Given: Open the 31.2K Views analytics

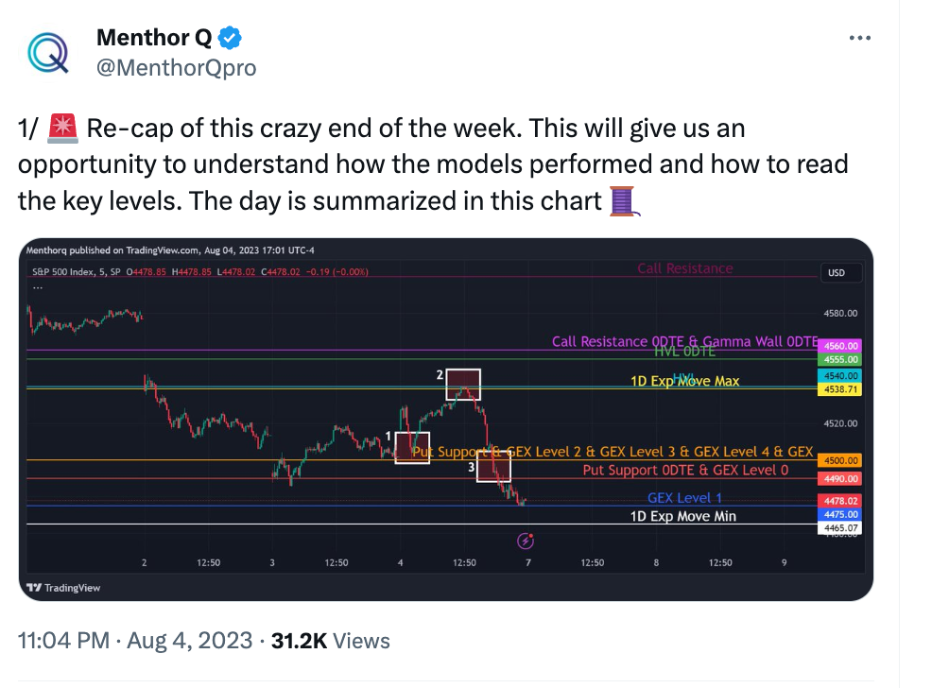Looking at the screenshot, I should tap(330, 641).
